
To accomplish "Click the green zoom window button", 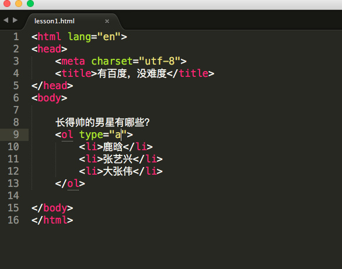I will point(30,3).
